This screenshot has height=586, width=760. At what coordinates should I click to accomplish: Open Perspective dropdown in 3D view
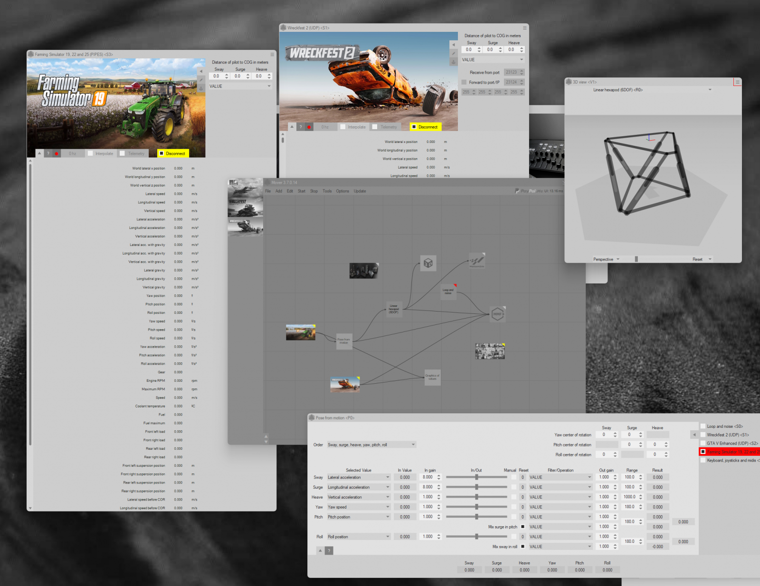coord(606,259)
